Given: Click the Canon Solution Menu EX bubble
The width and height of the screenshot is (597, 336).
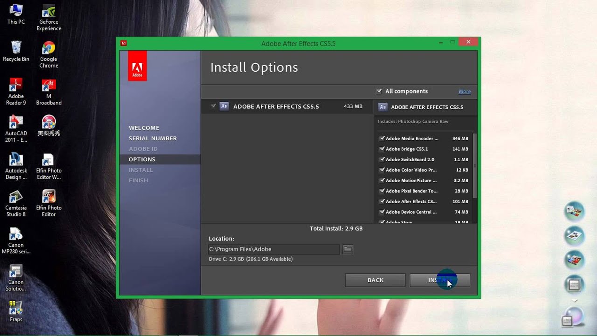Looking at the screenshot, I should 574,284.
